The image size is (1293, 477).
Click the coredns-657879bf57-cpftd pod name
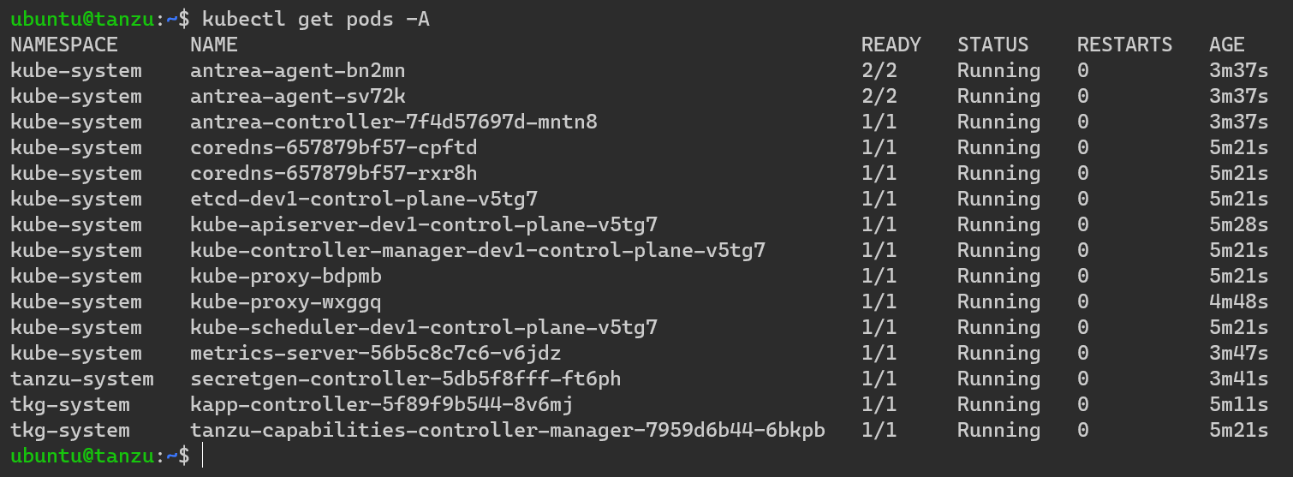333,147
